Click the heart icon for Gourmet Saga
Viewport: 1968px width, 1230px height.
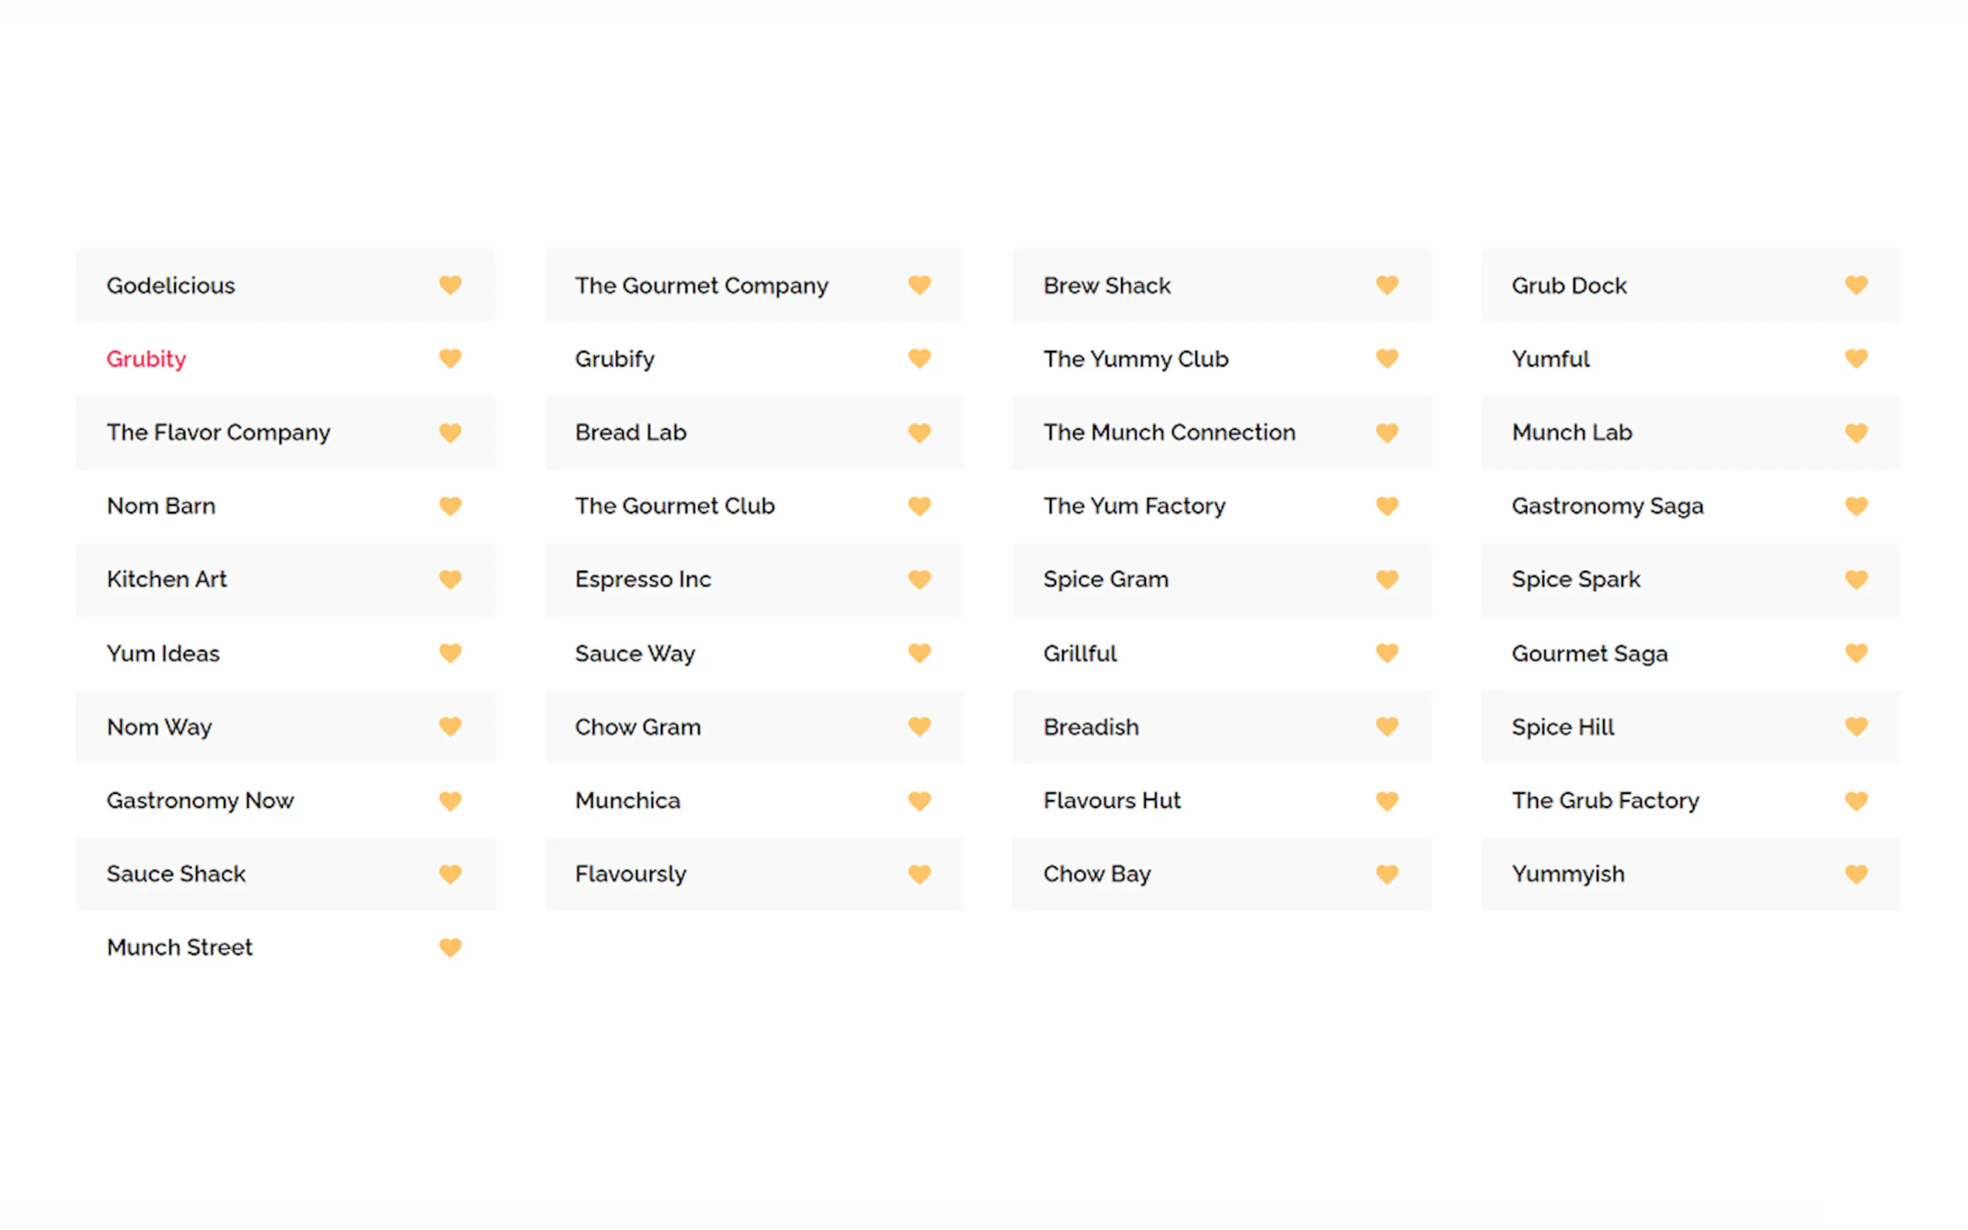(1855, 653)
